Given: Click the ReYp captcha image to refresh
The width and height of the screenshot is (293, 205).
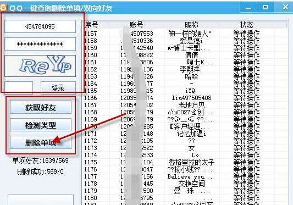Looking at the screenshot, I should 40,66.
